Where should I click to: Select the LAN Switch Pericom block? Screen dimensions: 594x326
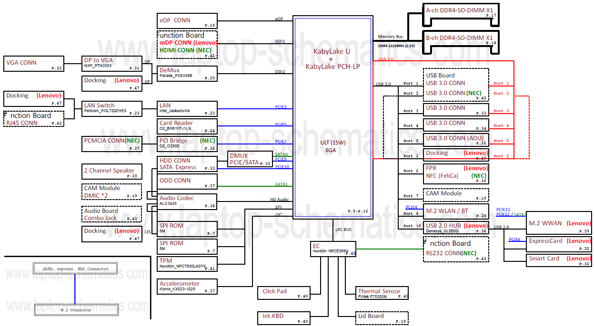pos(112,109)
